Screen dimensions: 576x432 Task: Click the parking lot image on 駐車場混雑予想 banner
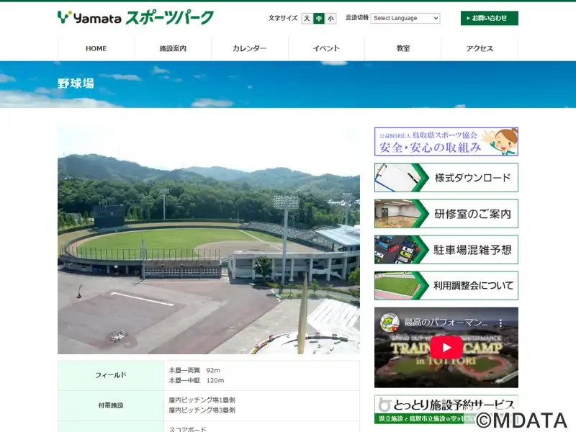pos(397,250)
